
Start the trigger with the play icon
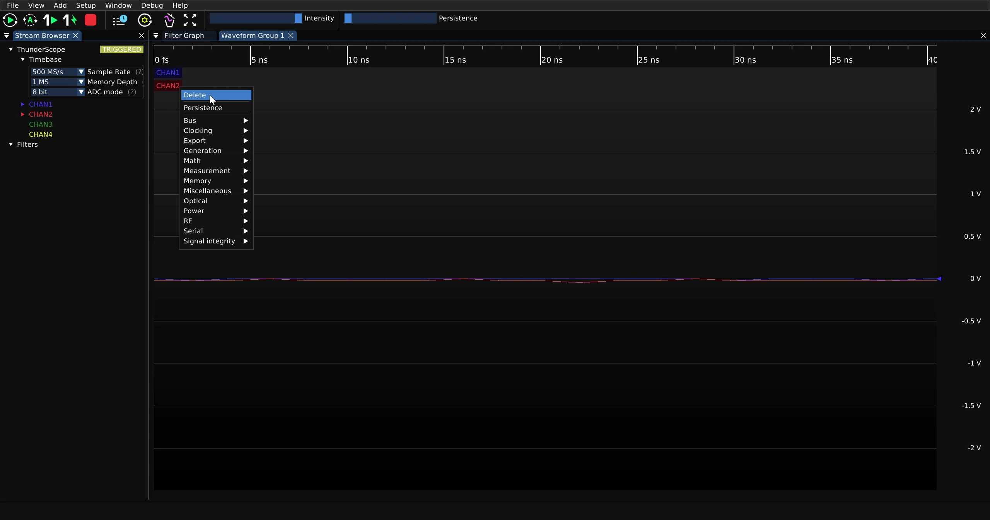[x=10, y=20]
